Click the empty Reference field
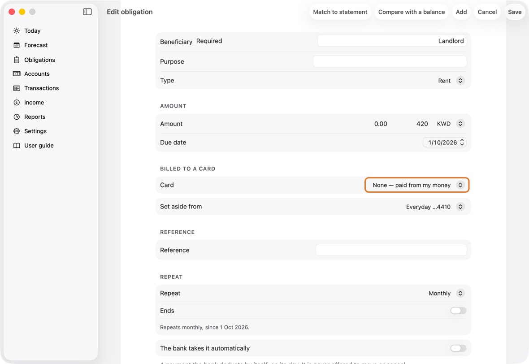The width and height of the screenshot is (529, 364). tap(391, 250)
